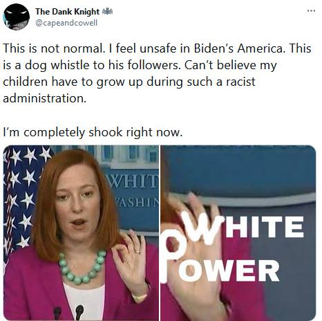Click the tweet text starting with This is not normal

click(x=157, y=73)
